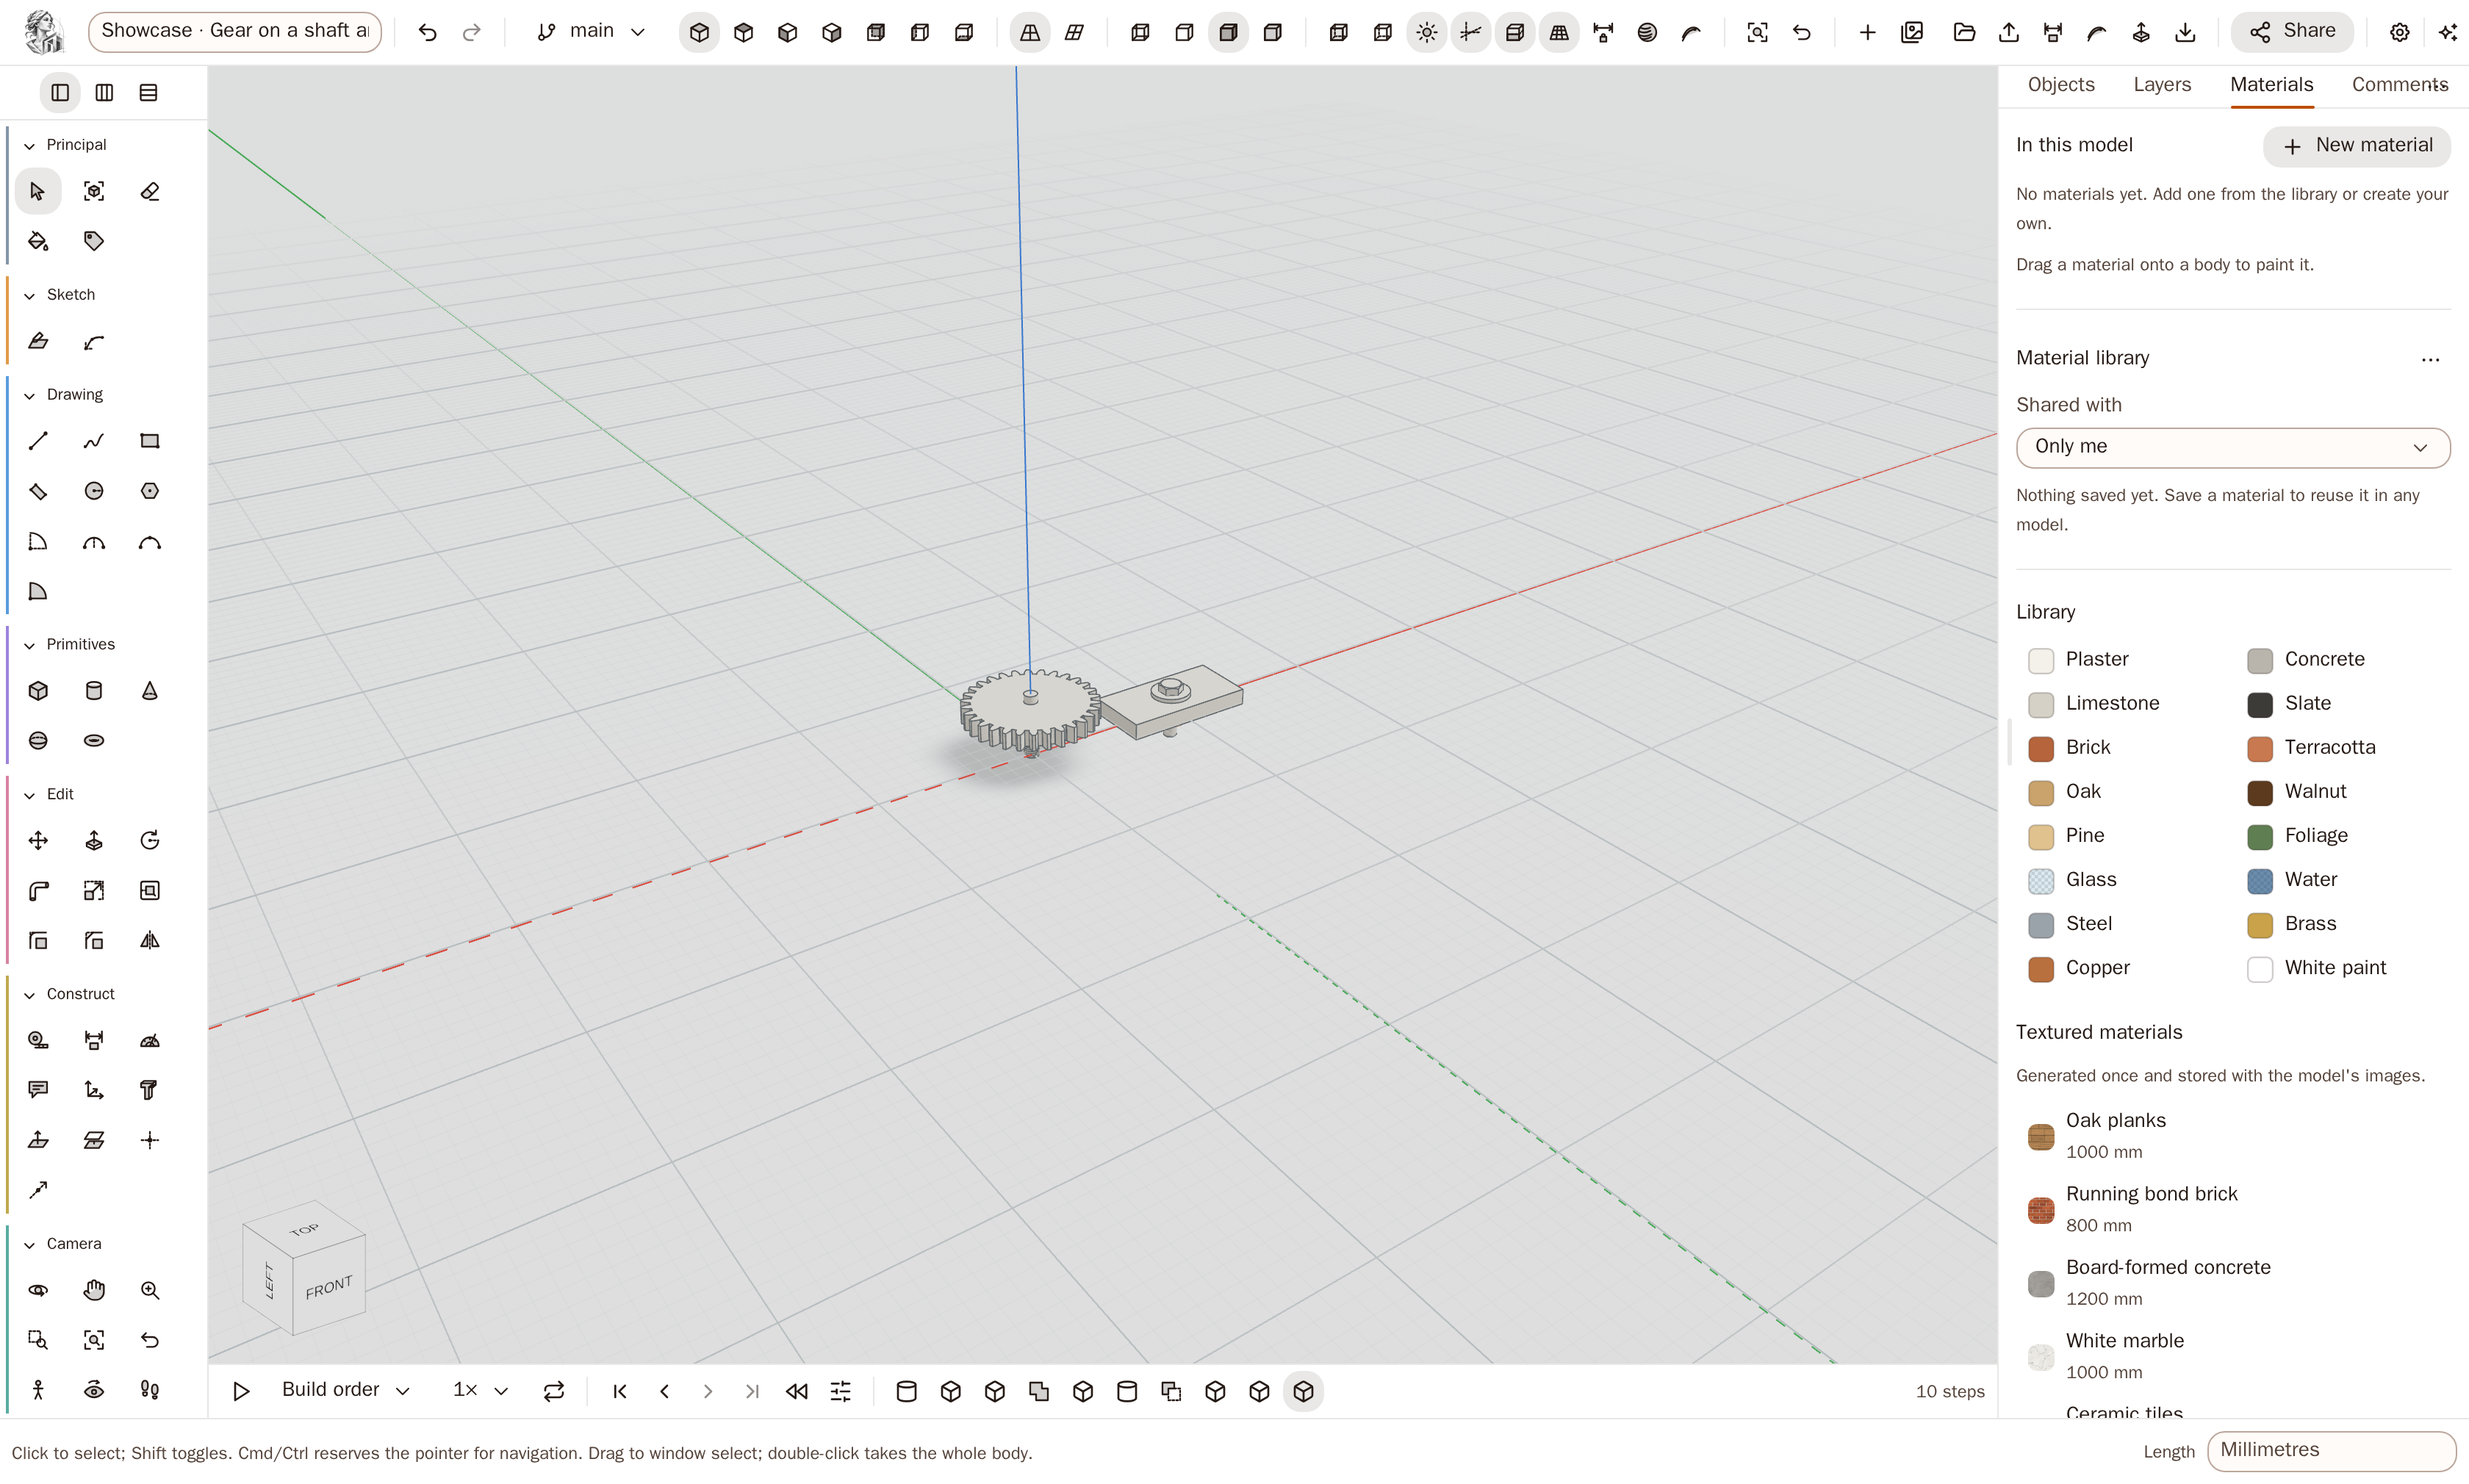Open the sparkle assistant icon
2469x1484 pixels.
[2448, 33]
